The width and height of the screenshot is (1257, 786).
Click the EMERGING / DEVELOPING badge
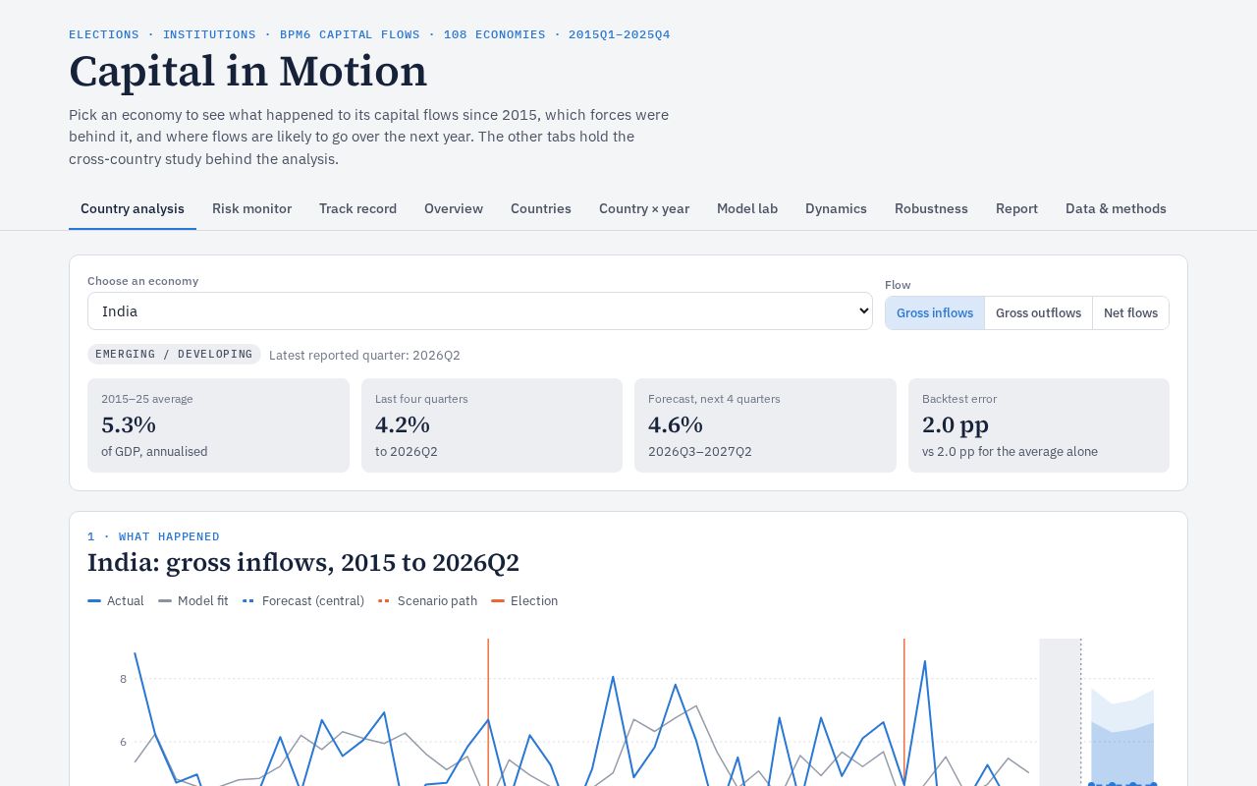coord(174,354)
